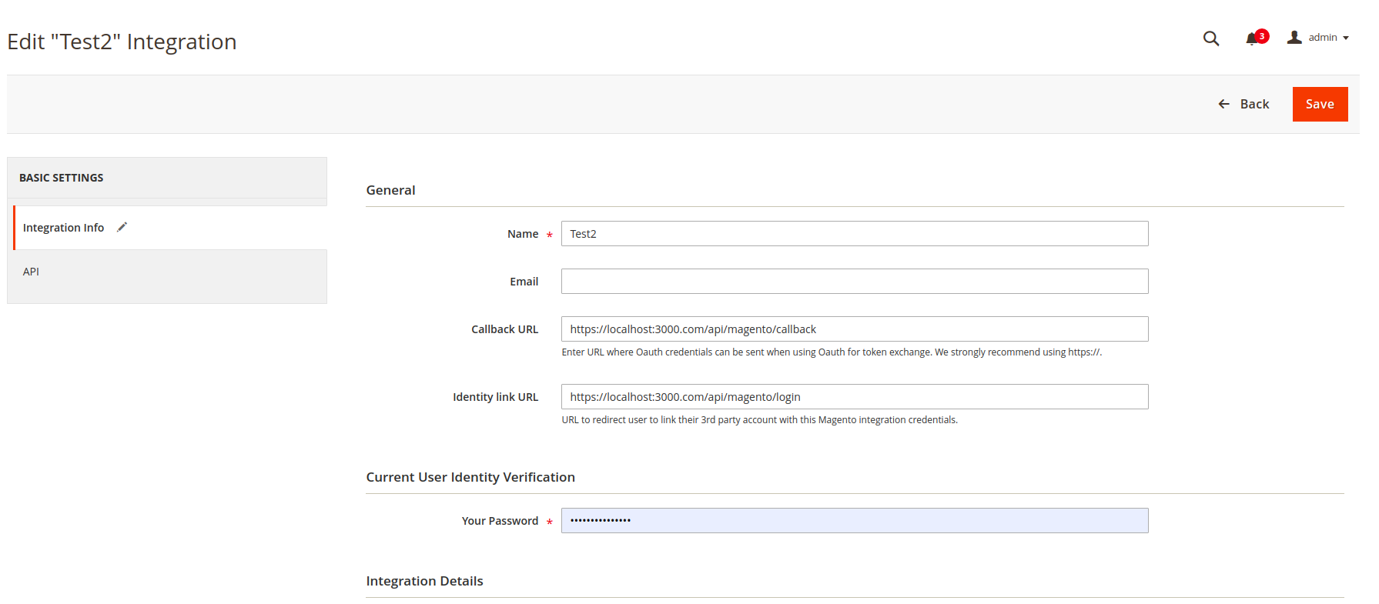Open notifications bell with 3 badge
Viewport: 1379px width, 604px height.
coord(1257,38)
